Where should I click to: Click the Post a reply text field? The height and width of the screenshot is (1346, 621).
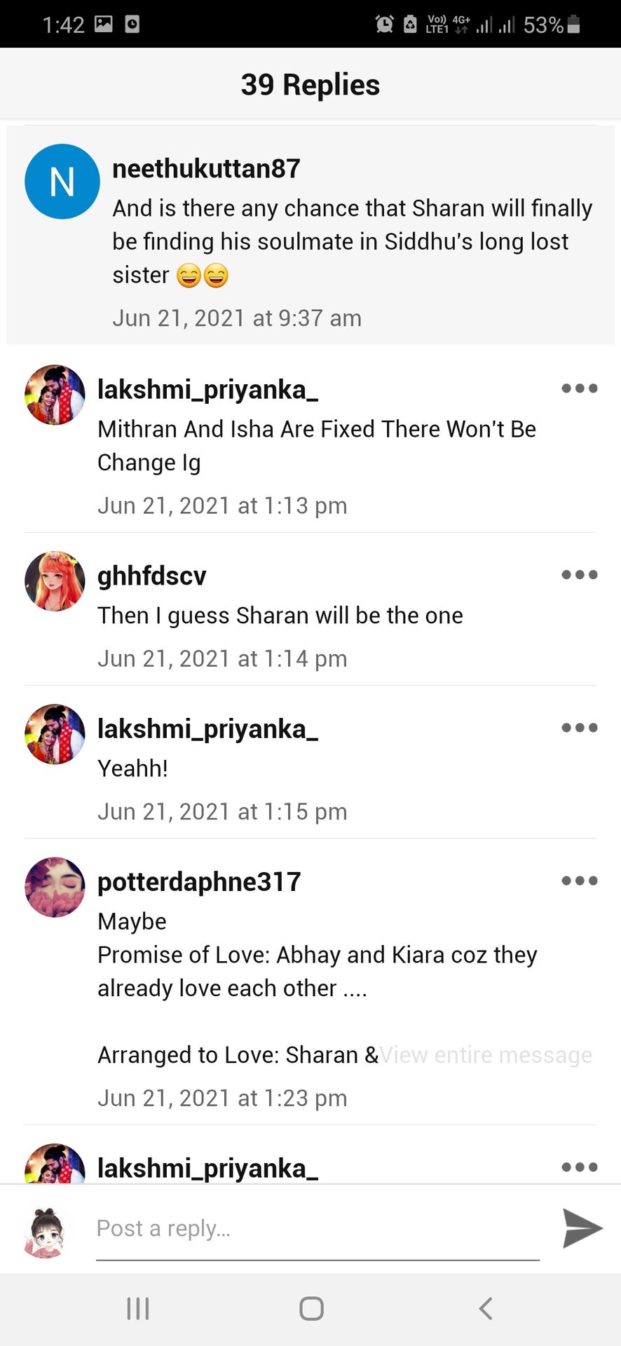(x=318, y=1229)
